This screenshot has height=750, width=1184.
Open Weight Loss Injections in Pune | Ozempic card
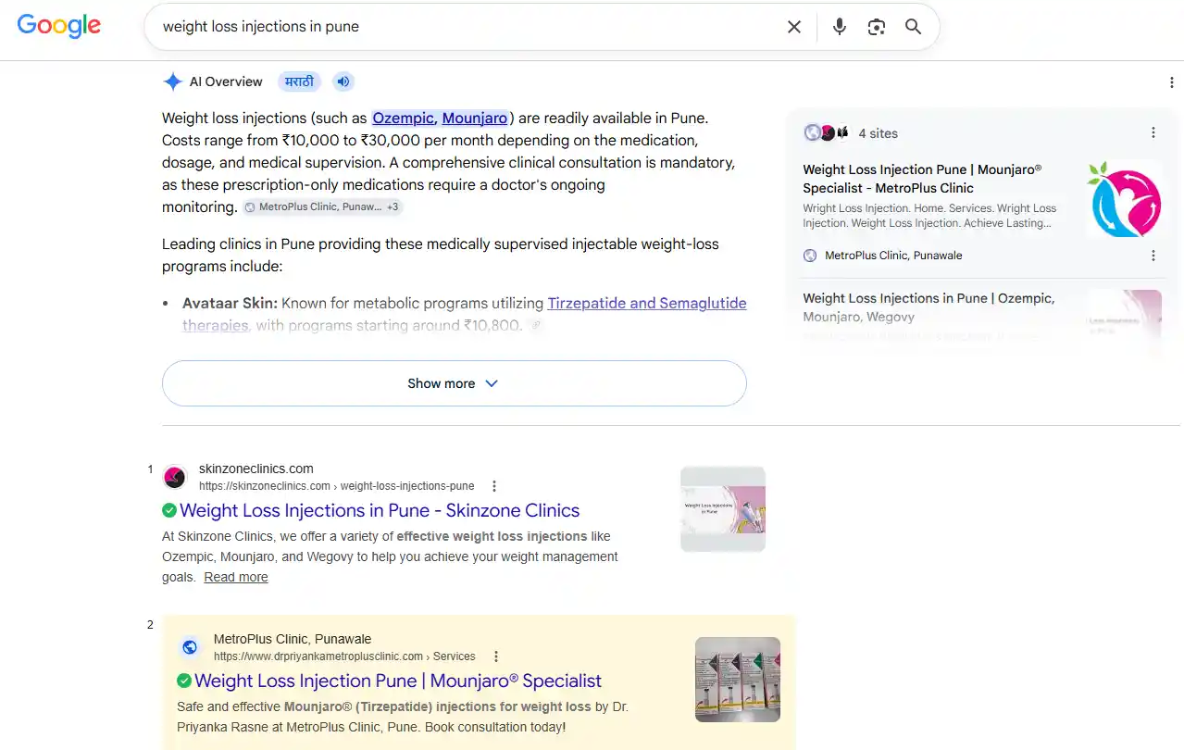[x=929, y=307]
